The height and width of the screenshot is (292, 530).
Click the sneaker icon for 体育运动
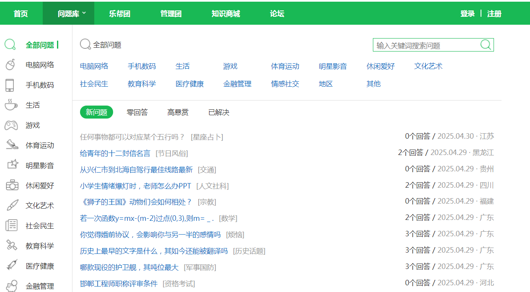click(x=12, y=145)
